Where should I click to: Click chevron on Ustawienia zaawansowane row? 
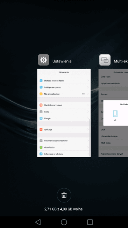tap(88, 141)
